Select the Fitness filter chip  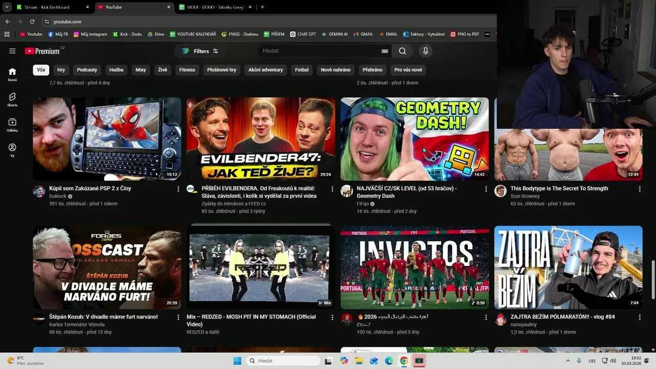pyautogui.click(x=187, y=70)
